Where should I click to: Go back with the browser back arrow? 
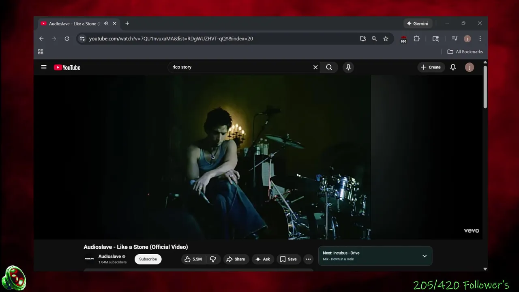pyautogui.click(x=41, y=39)
